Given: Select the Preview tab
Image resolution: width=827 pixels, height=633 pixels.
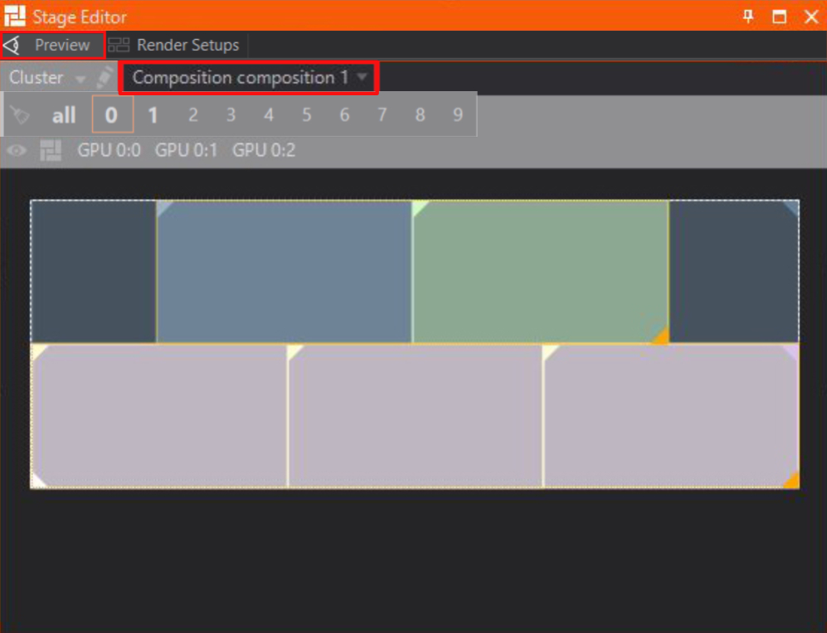Looking at the screenshot, I should click(61, 46).
